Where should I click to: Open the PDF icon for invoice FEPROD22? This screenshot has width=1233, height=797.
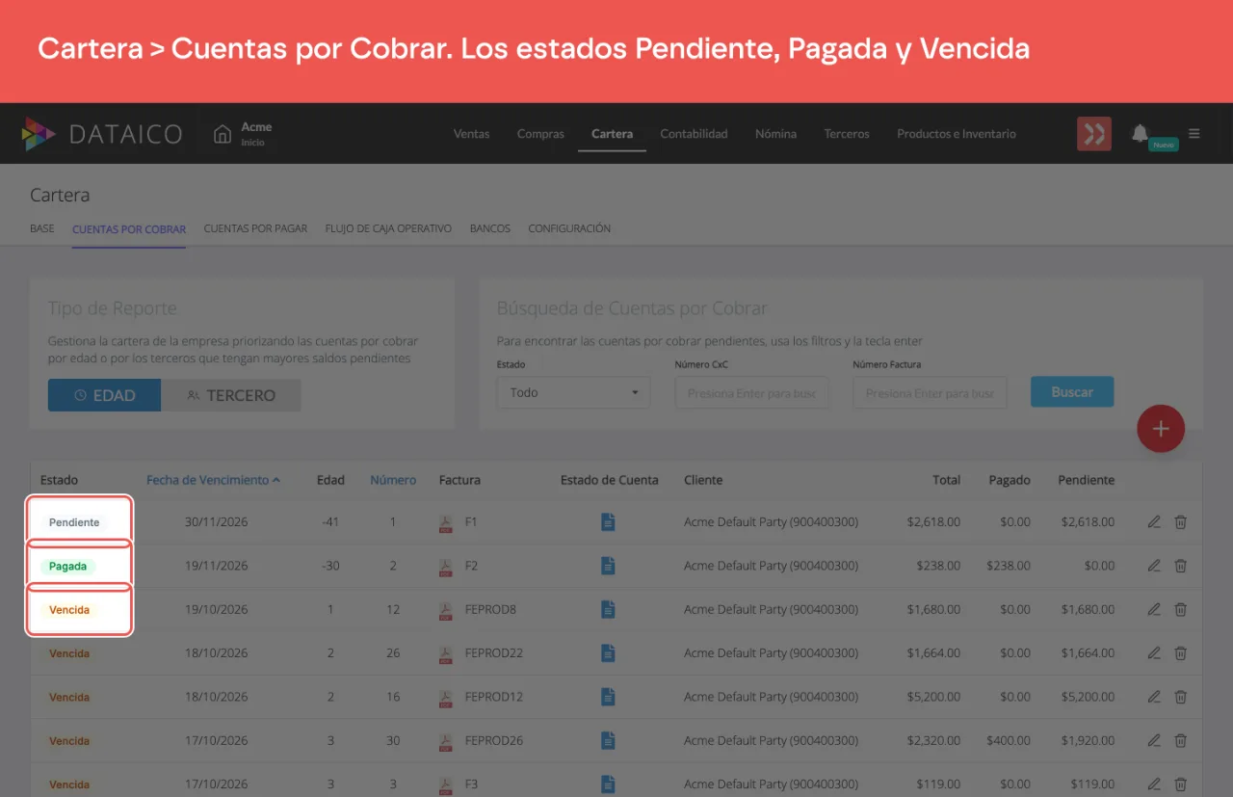pyautogui.click(x=446, y=653)
